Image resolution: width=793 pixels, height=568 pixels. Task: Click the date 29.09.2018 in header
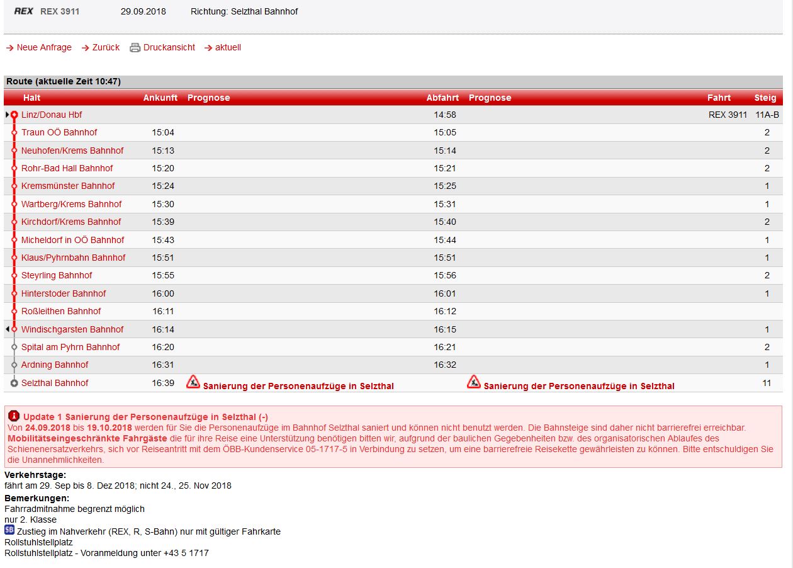tap(143, 11)
